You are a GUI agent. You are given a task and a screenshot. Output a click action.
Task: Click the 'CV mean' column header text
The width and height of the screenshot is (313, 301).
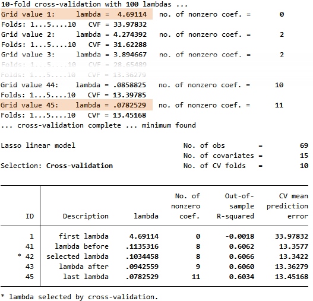(x=293, y=196)
